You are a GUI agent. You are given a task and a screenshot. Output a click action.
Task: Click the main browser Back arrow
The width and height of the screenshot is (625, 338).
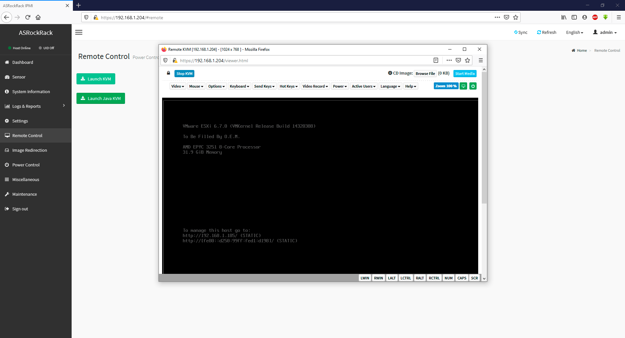point(7,17)
